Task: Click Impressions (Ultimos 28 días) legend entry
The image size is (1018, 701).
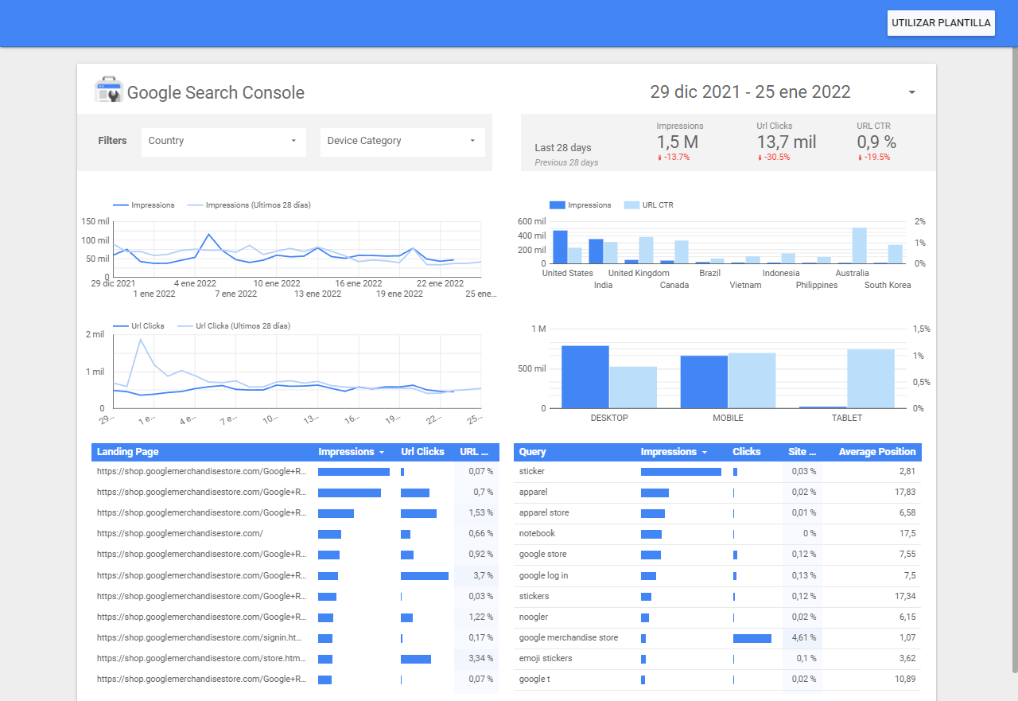Action: (x=248, y=205)
